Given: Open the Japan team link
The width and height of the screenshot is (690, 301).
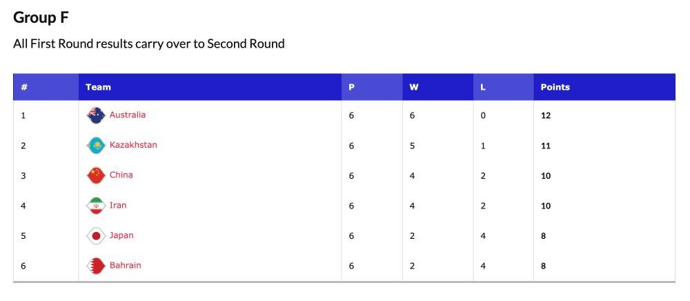Looking at the screenshot, I should point(121,235).
